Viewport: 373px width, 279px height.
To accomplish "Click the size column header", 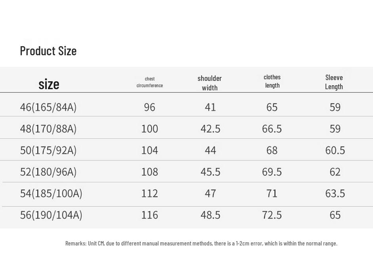I will point(49,84).
